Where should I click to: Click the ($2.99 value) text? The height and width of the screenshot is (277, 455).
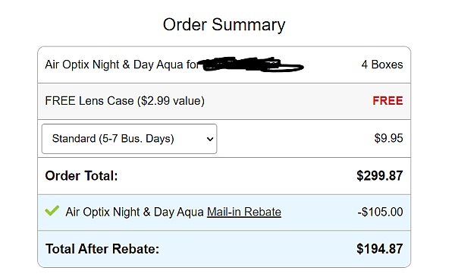click(x=171, y=101)
